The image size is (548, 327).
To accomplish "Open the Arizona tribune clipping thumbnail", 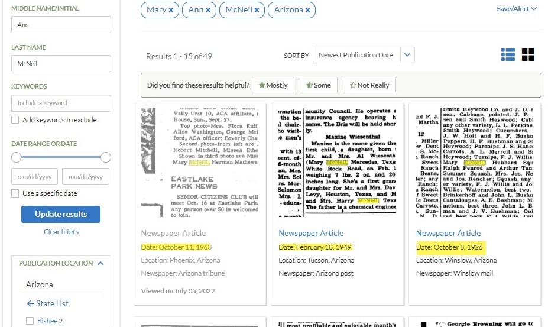I will tap(200, 163).
